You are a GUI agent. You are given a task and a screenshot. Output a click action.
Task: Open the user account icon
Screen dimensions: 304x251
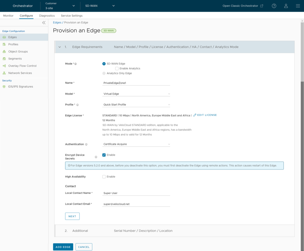coord(286,6)
